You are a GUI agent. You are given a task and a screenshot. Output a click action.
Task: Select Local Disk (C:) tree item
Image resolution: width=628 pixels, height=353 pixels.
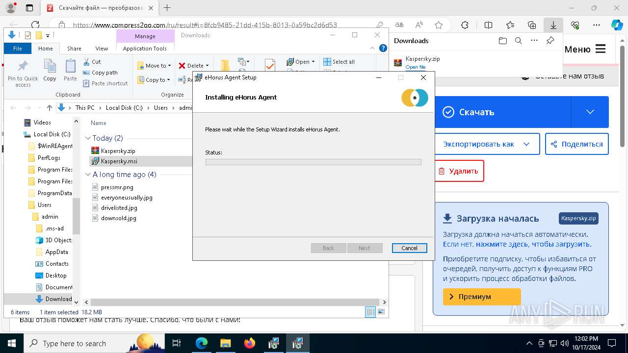pyautogui.click(x=48, y=134)
